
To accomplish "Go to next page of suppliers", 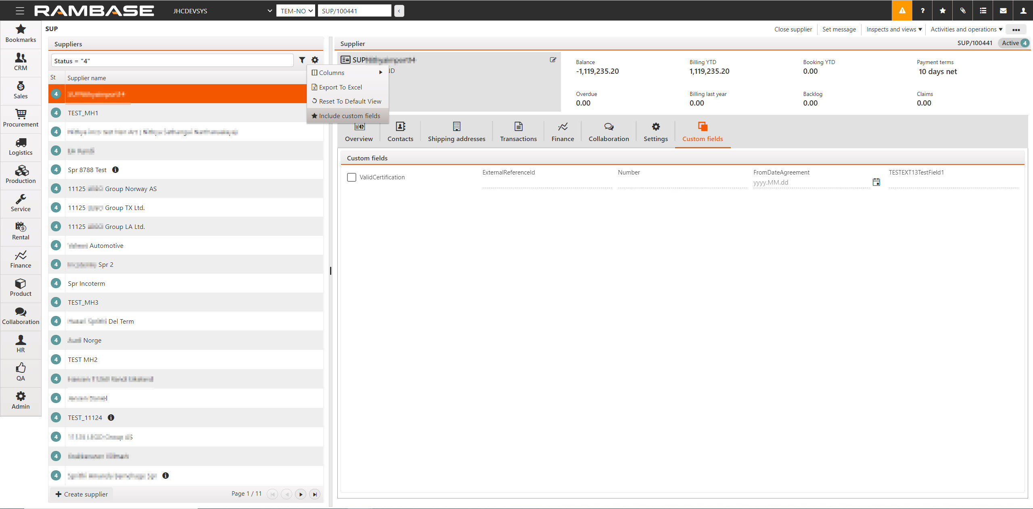I will pos(301,494).
